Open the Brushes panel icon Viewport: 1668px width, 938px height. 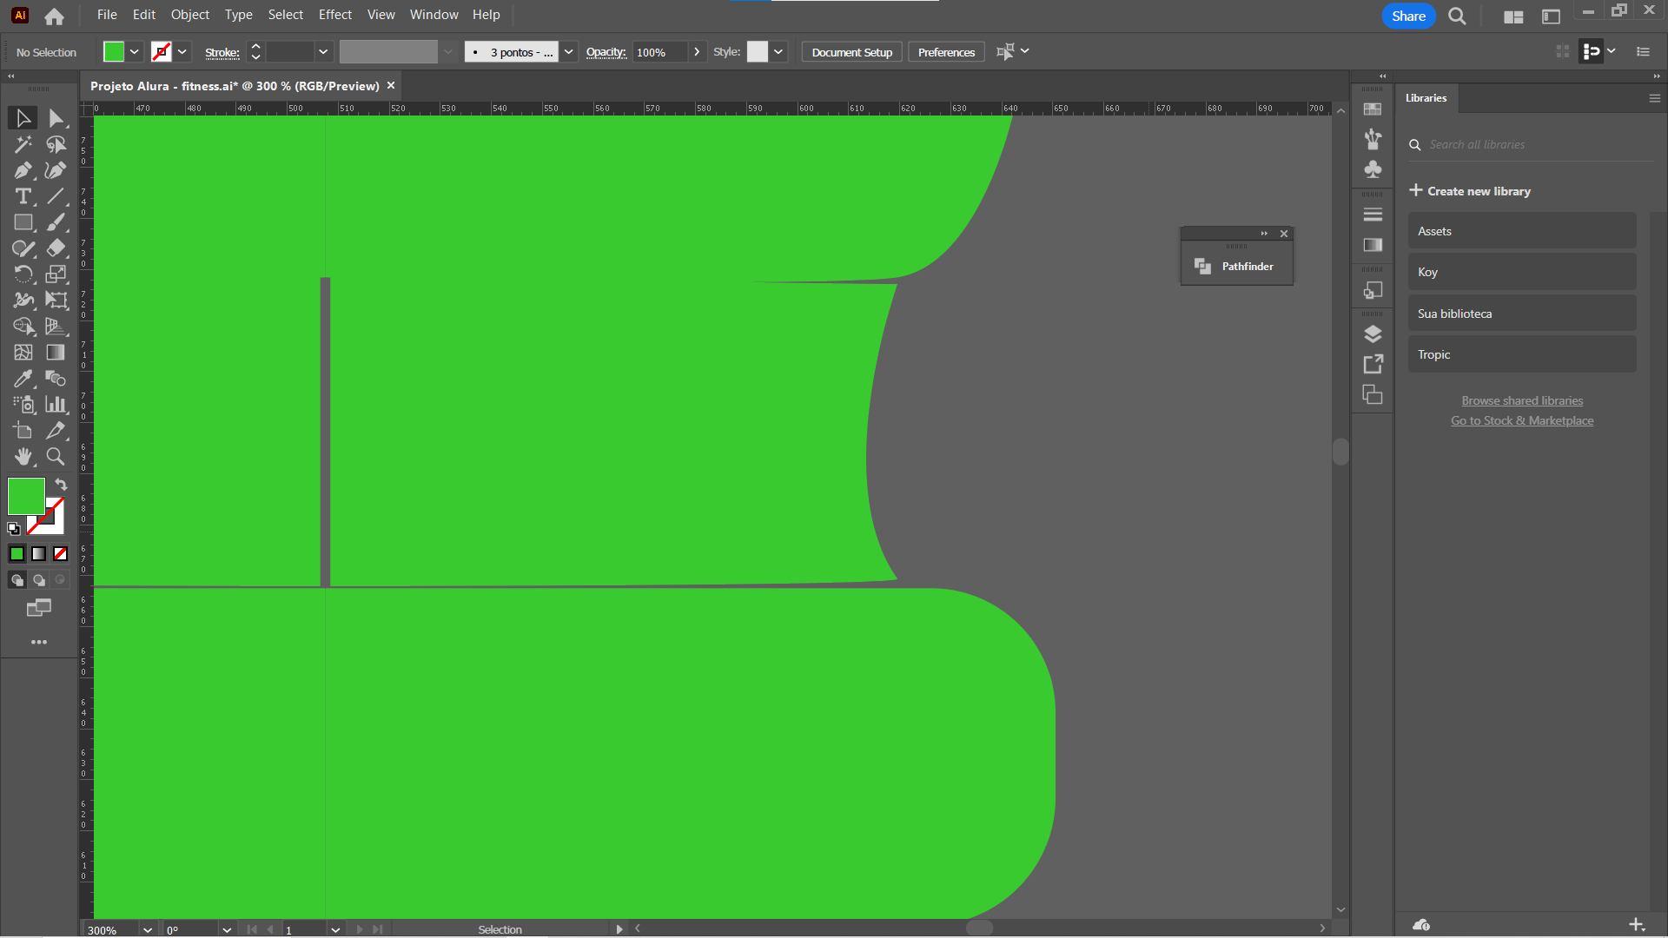(x=1373, y=139)
